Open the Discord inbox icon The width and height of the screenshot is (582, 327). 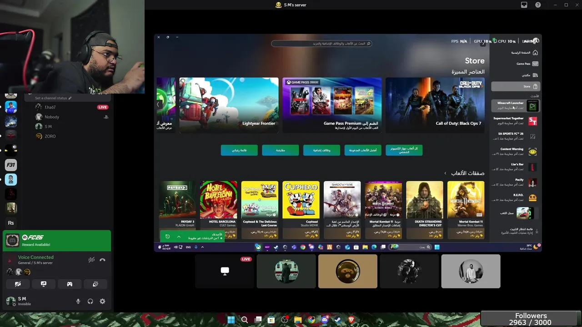[524, 5]
